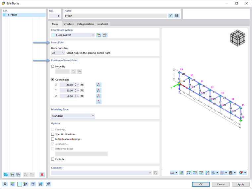View in Z direction icon
Viewport: 252px width, 189px height.
point(201,173)
